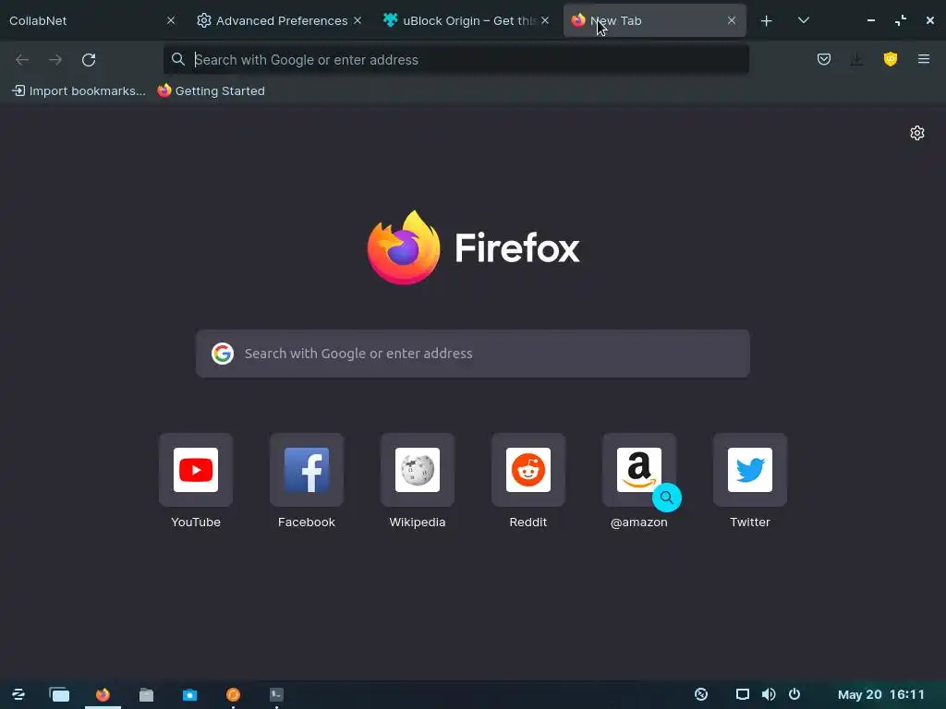Open the YouTube shortcut tile
This screenshot has height=709, width=946.
pyautogui.click(x=196, y=470)
